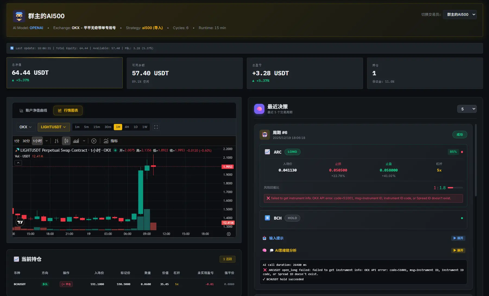Expand the AI思维链分析 section via 展开

point(458,250)
